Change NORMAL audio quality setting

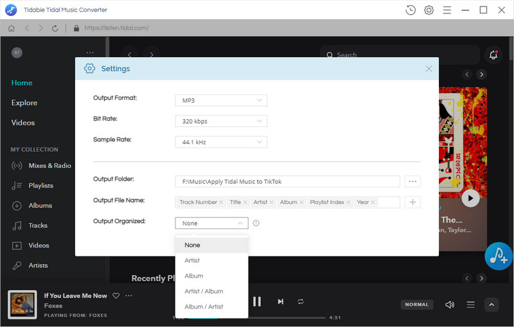pos(416,305)
